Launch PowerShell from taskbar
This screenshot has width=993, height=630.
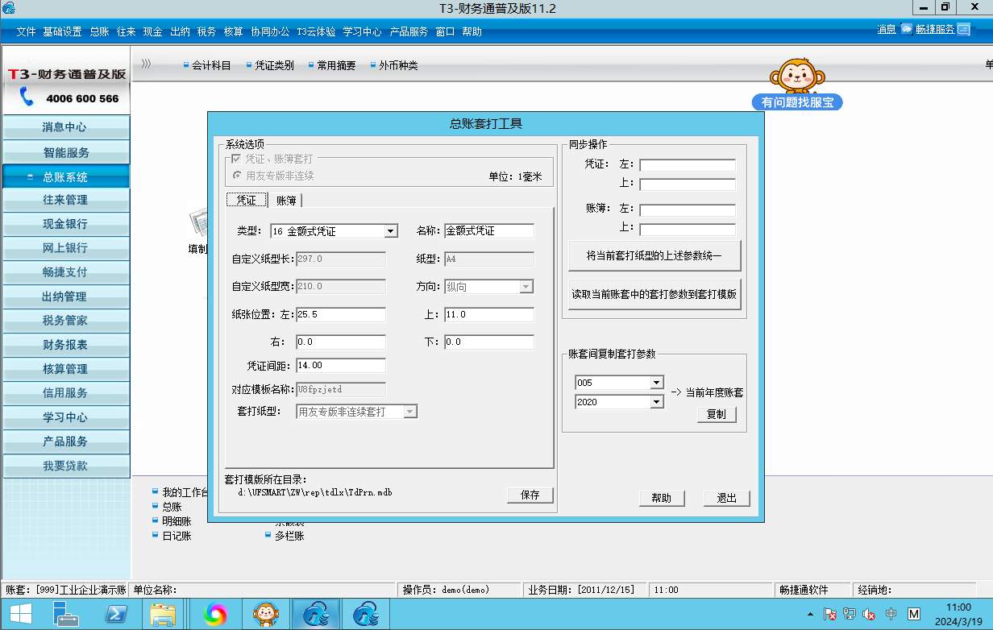point(116,615)
